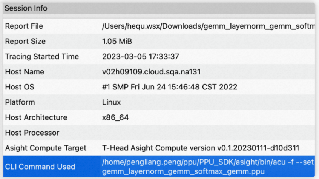Image resolution: width=319 pixels, height=179 pixels.
Task: Select the Tracing Started Time label
Action: [42, 57]
